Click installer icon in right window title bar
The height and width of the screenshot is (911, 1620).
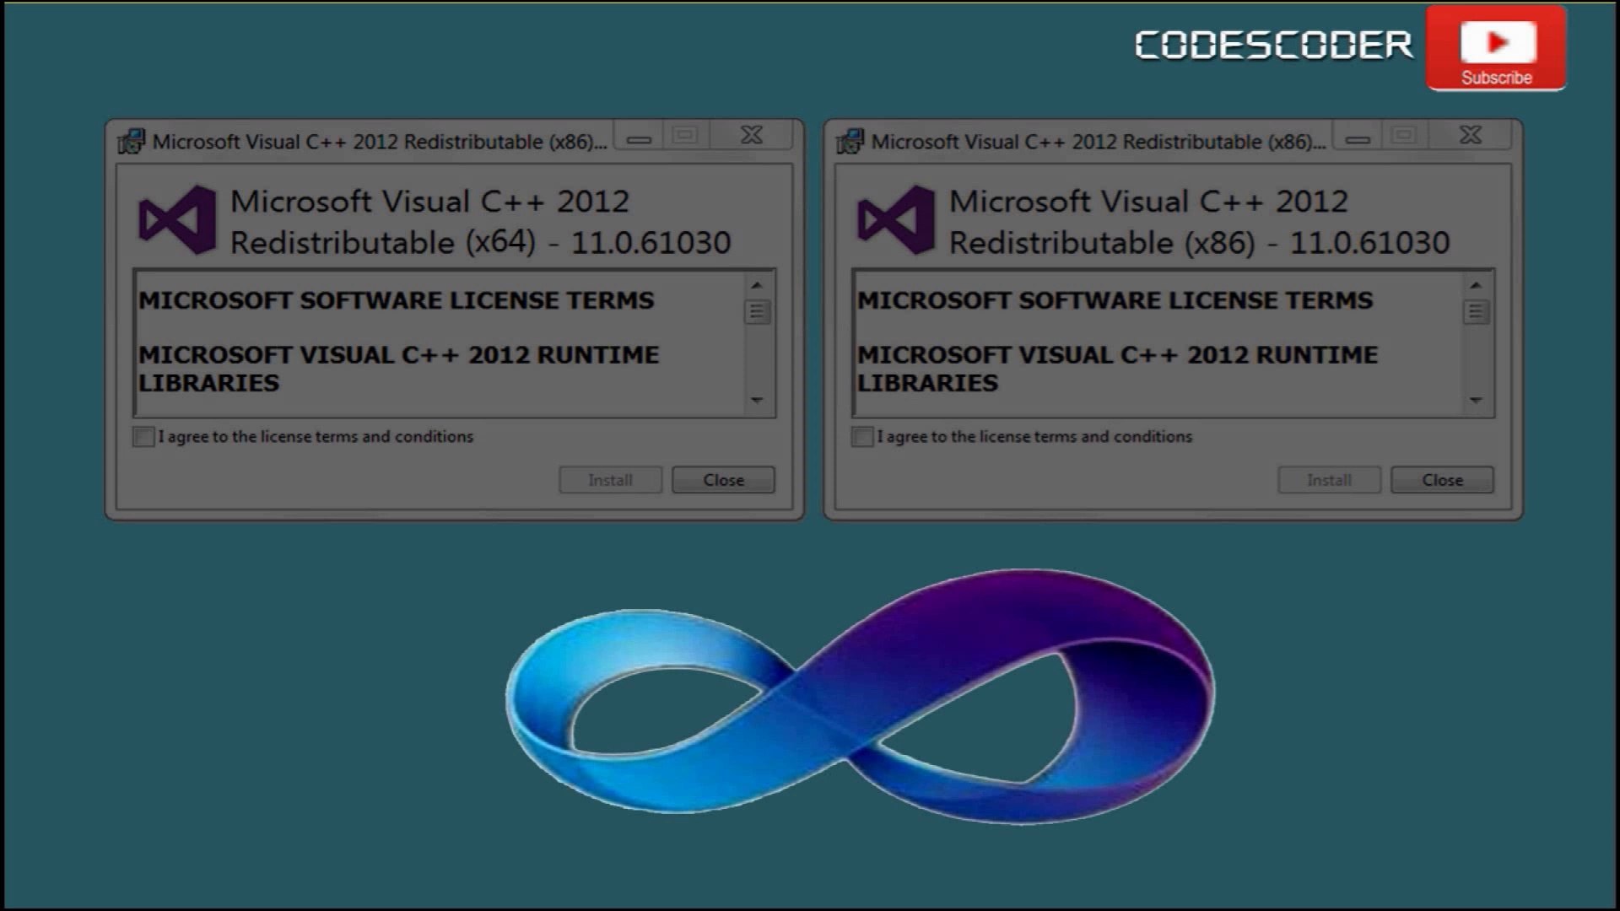(x=850, y=142)
